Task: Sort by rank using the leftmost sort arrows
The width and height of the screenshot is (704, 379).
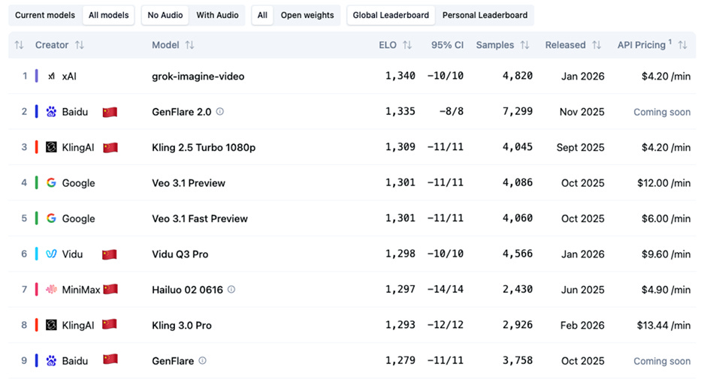Action: [19, 45]
